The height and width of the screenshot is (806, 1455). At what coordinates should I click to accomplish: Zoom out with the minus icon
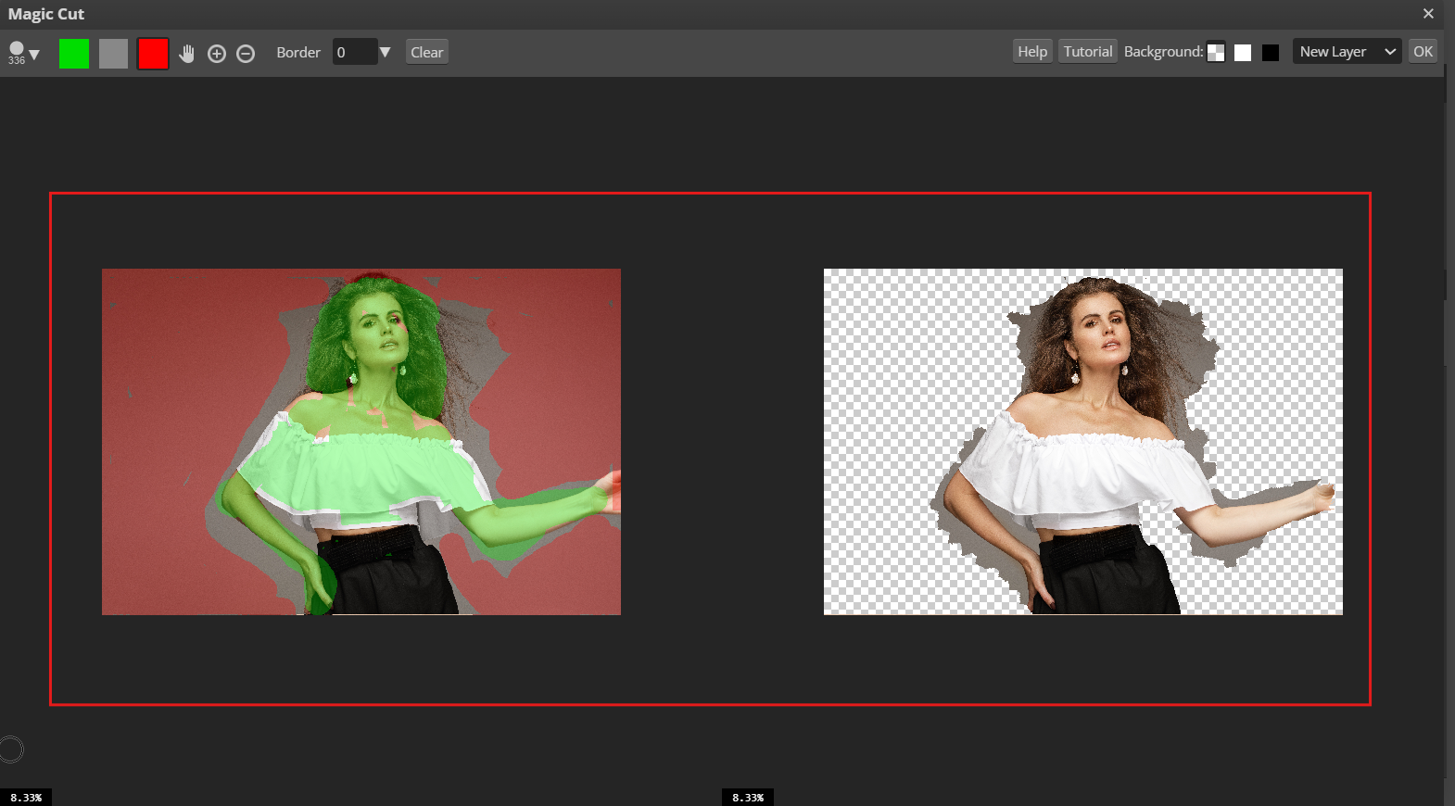pyautogui.click(x=246, y=54)
